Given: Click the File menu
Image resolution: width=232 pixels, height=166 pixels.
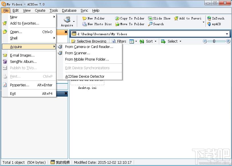Looking at the screenshot, I should [6, 11].
